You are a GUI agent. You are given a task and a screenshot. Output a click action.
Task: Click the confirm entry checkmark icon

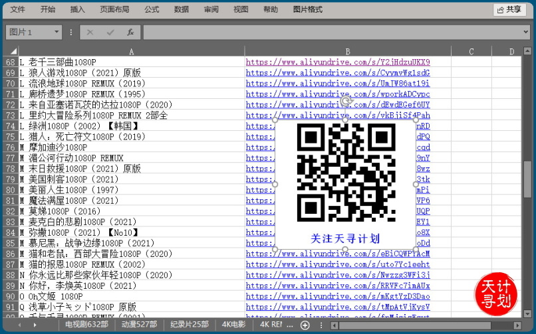tap(110, 32)
